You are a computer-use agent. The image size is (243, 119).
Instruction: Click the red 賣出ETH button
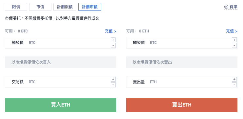tap(182, 105)
